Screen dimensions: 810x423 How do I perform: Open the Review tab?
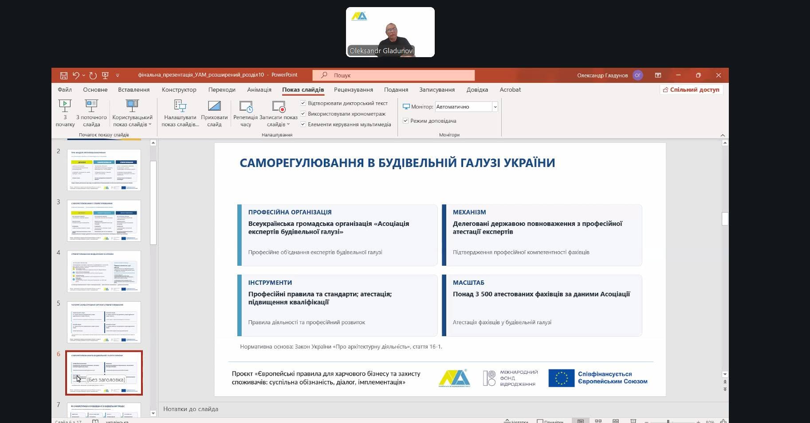click(x=353, y=89)
